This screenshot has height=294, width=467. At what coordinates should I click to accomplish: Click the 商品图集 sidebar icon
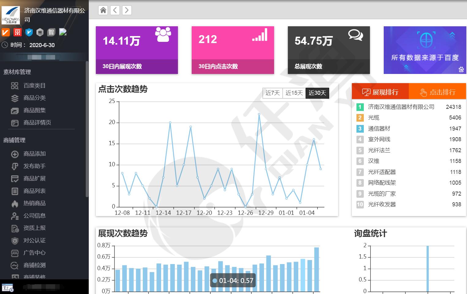click(x=14, y=110)
